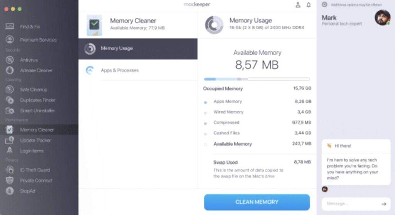Click the memory usage progress bar
Screen dimensions: 395x215
[x=257, y=79]
